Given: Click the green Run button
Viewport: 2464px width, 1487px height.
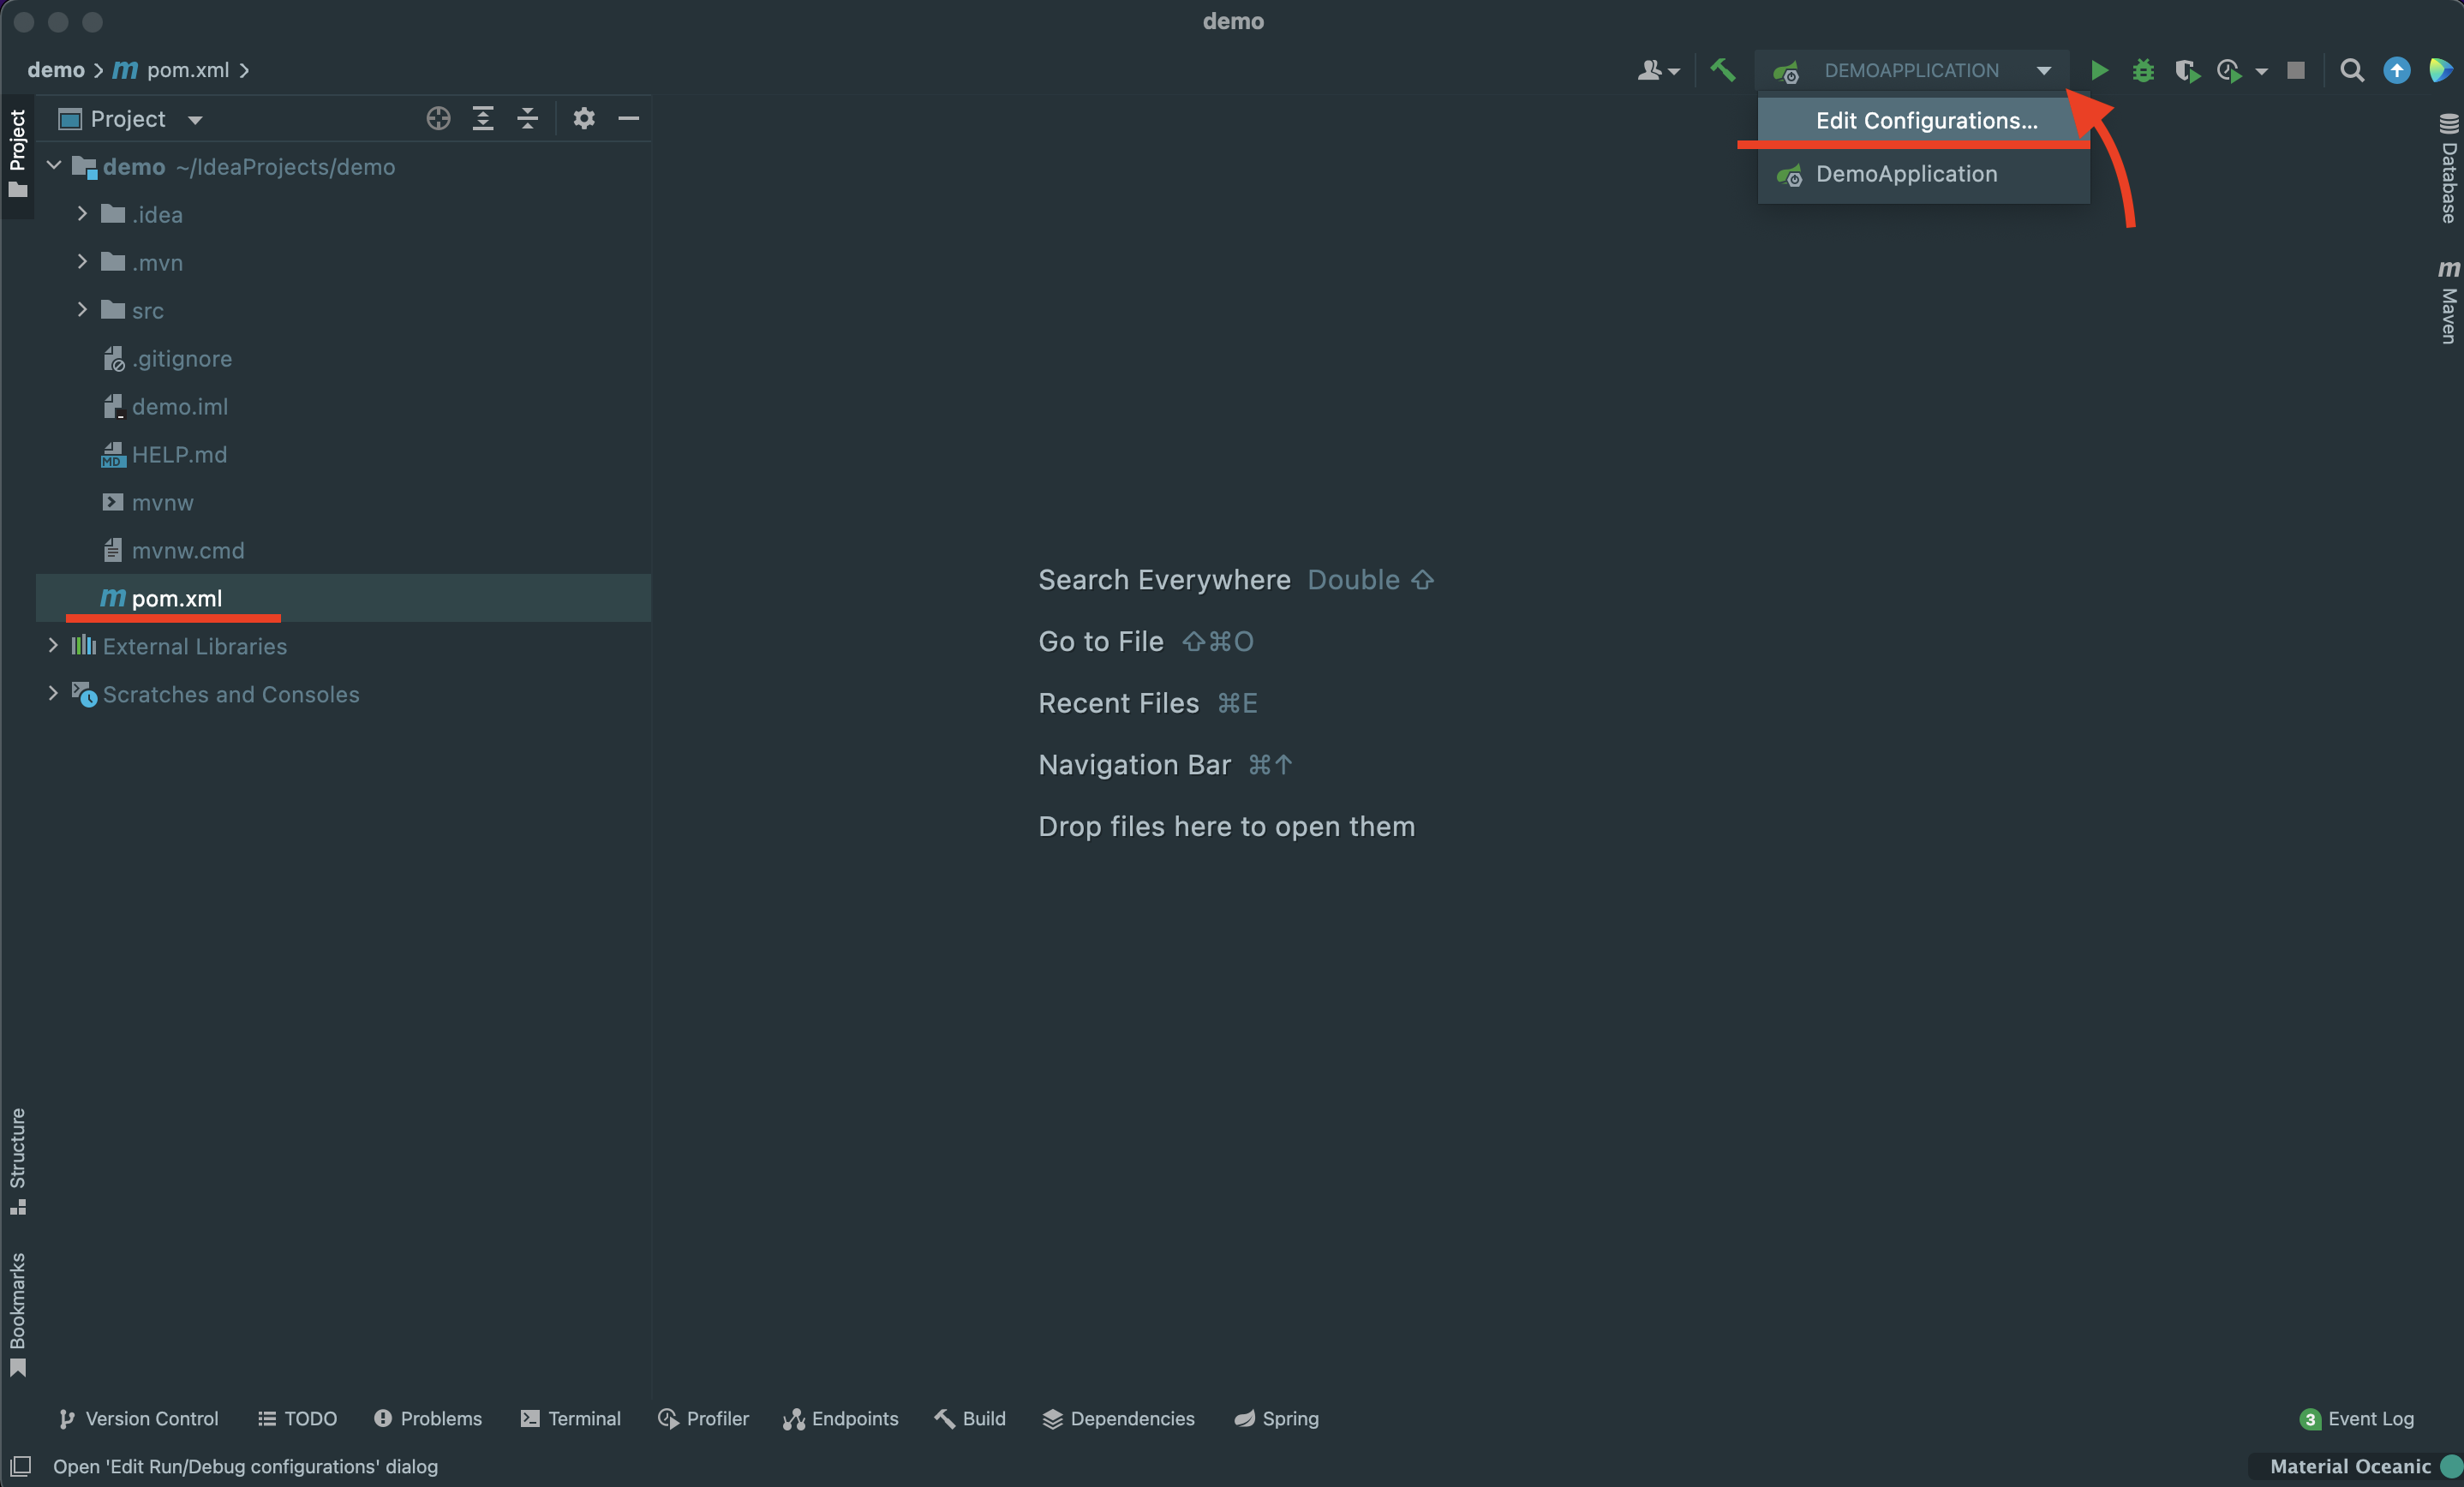Looking at the screenshot, I should (x=2099, y=70).
